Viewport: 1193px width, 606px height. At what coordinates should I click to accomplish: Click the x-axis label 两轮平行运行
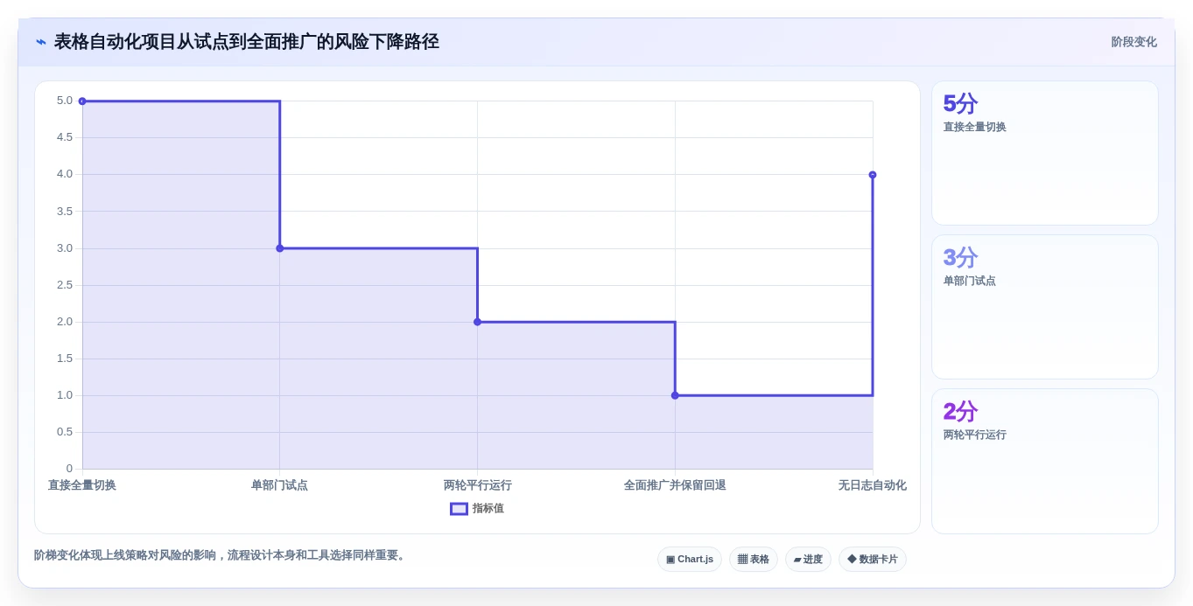(477, 485)
